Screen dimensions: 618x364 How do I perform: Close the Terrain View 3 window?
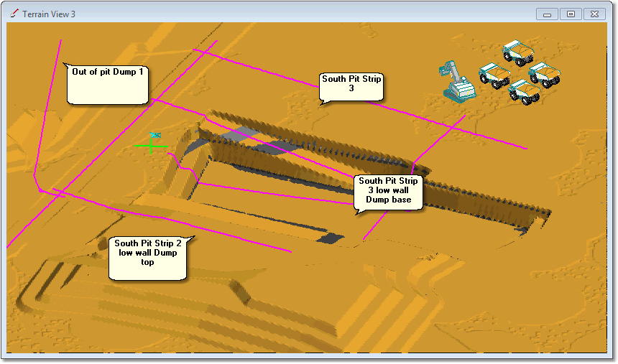[595, 14]
